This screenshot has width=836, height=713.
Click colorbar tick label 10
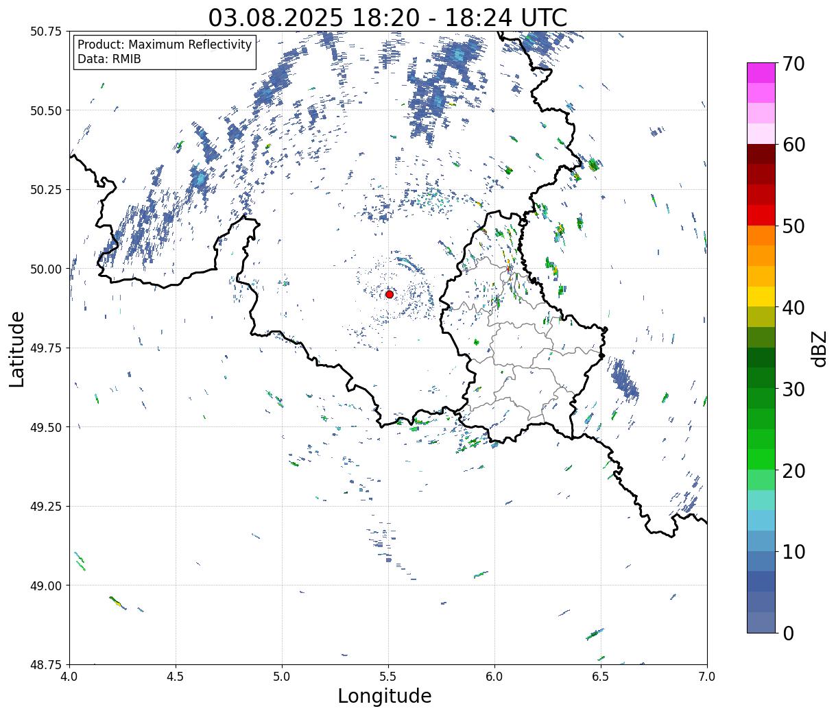793,552
